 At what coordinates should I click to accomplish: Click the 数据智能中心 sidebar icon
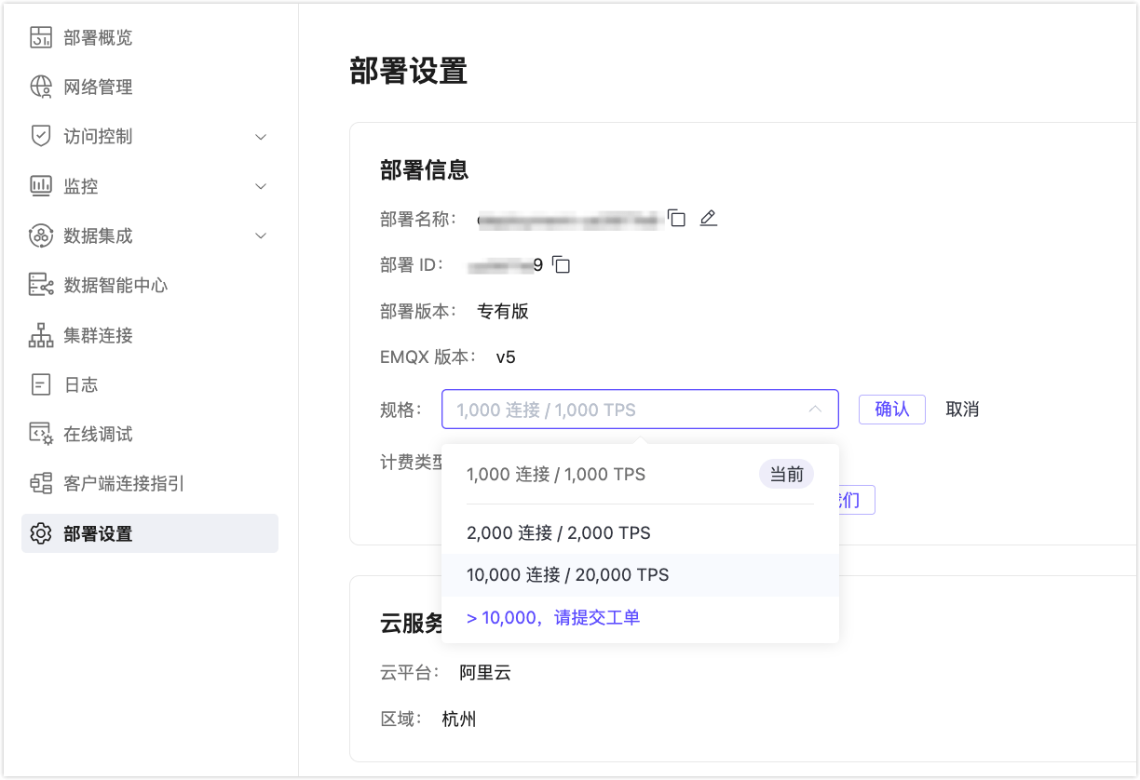click(x=41, y=285)
